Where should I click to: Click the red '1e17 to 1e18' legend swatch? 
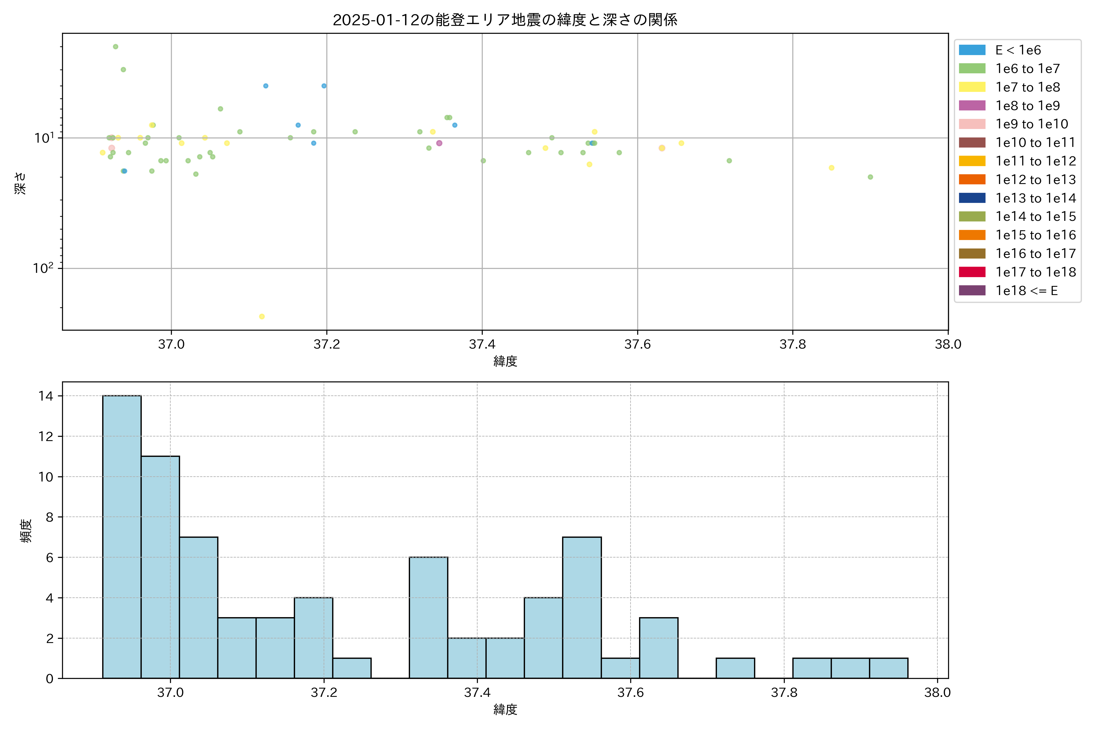click(x=972, y=272)
